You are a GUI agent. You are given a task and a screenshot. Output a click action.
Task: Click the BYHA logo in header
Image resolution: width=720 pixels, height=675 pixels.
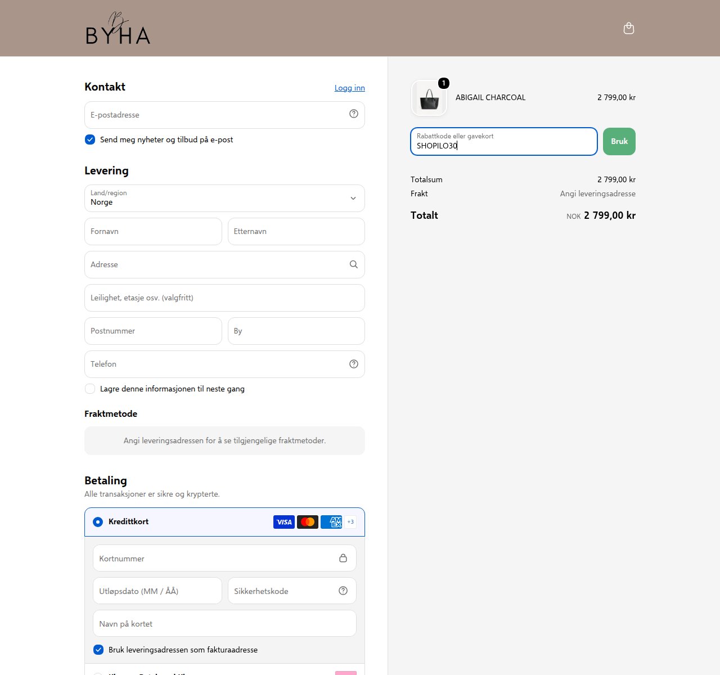[118, 29]
